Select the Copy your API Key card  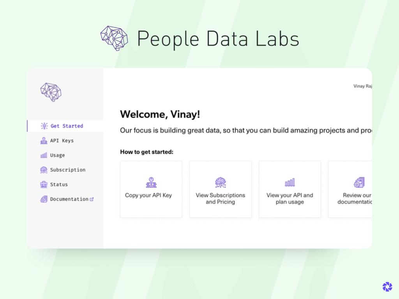click(151, 189)
